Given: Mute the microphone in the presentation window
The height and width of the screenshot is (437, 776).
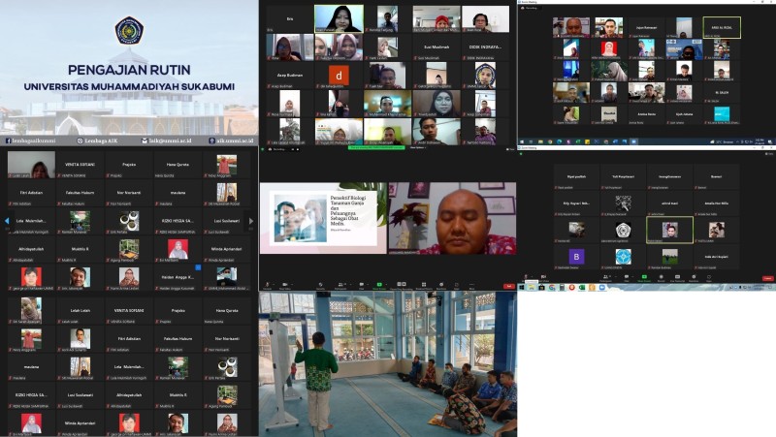Looking at the screenshot, I should click(267, 287).
